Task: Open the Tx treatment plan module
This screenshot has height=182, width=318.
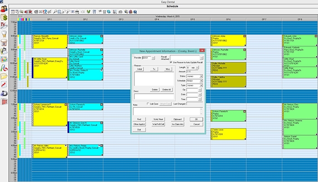Action: click(4, 26)
